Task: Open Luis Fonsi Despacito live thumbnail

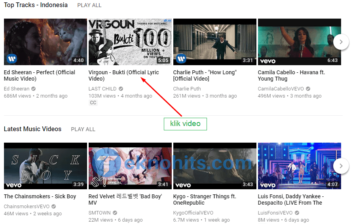Action: pyautogui.click(x=299, y=166)
